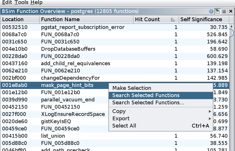This screenshot has width=235, height=151.
Task: Open the Search Selected Functions... dialog entry
Action: 148,103
